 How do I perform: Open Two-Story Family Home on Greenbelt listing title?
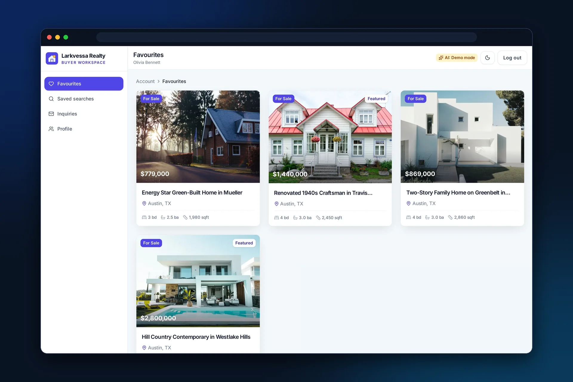pyautogui.click(x=458, y=193)
